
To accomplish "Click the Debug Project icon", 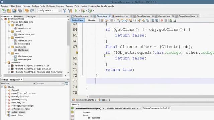I will [83, 11].
